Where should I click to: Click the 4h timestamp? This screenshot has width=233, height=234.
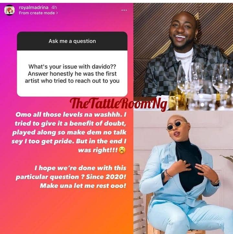click(54, 7)
